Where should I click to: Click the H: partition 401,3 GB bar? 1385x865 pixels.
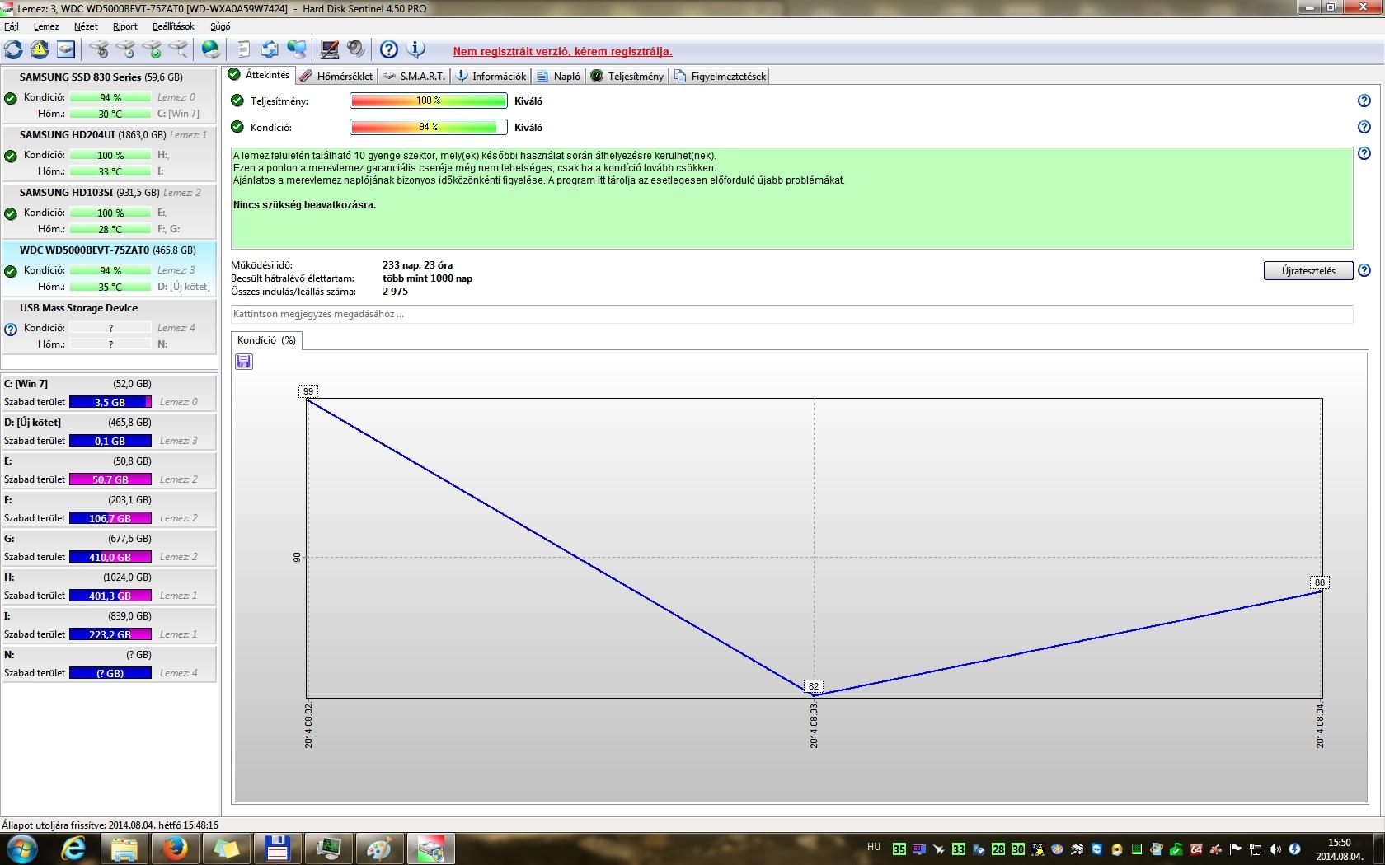click(110, 596)
